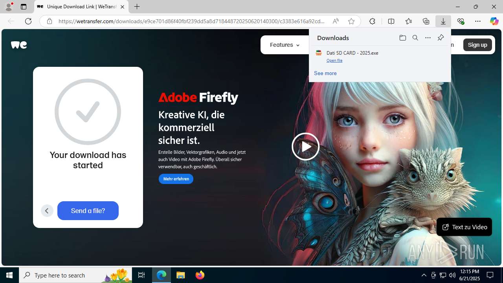Search downloads with the magnifier icon
The width and height of the screenshot is (503, 283).
point(415,38)
